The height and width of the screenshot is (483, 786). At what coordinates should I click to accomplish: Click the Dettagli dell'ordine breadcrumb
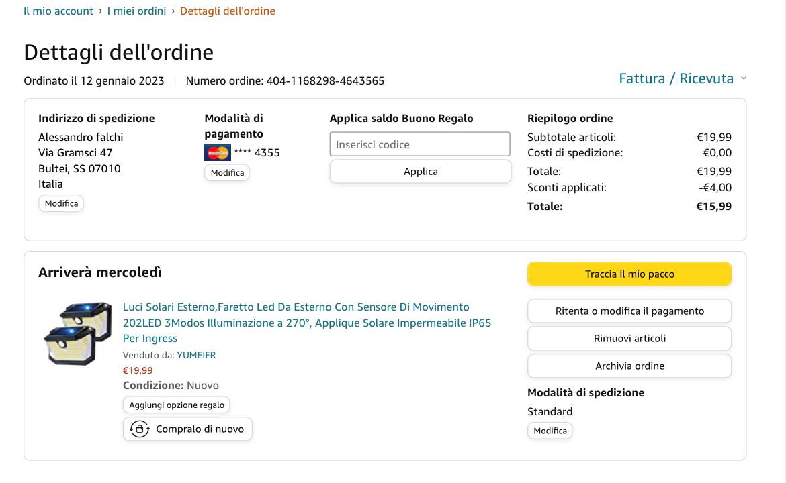tap(227, 11)
